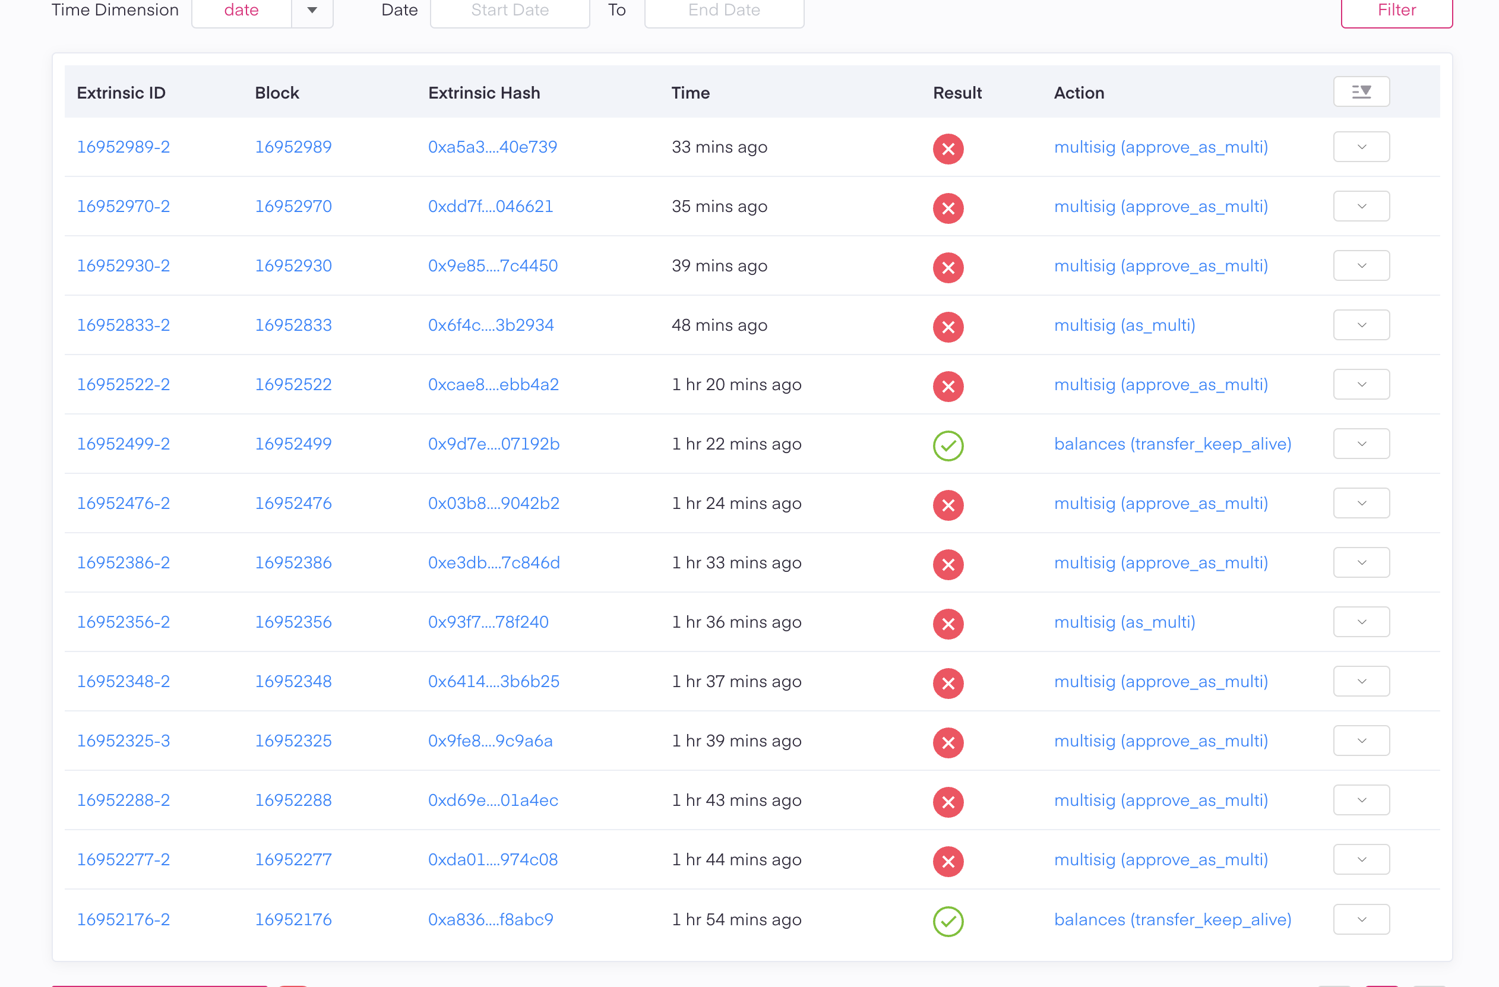Expand row details for extrinsic 16952499-2
1499x987 pixels.
[1361, 444]
